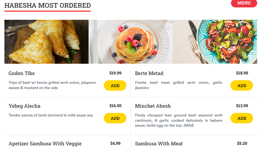This screenshot has height=150, width=261.
Task: Click Apetizer Sambusa With Veggie title
Action: [x=45, y=144]
